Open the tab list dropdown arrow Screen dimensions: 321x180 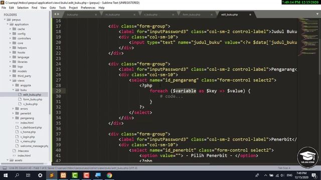click(317, 14)
